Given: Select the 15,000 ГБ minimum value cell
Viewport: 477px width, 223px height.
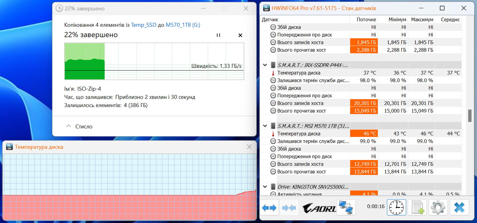Looking at the screenshot, I should click(392, 111).
